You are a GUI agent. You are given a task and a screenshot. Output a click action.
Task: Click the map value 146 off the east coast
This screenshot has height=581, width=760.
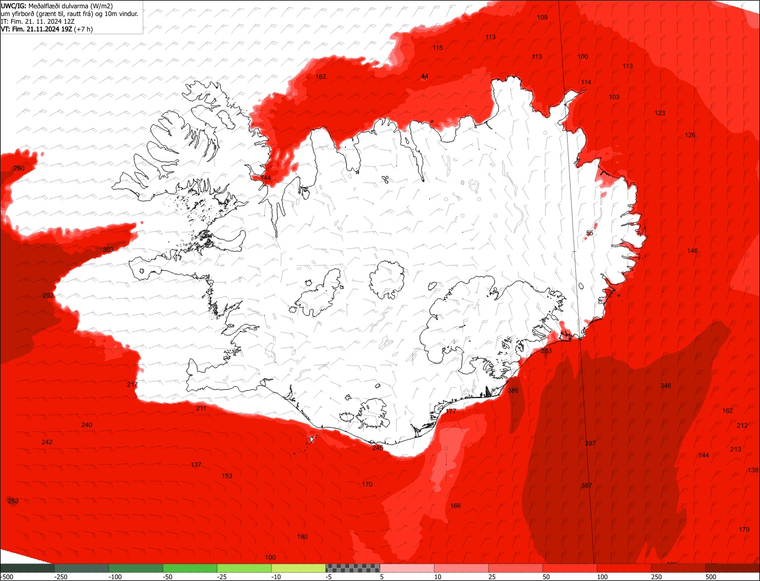pos(692,251)
